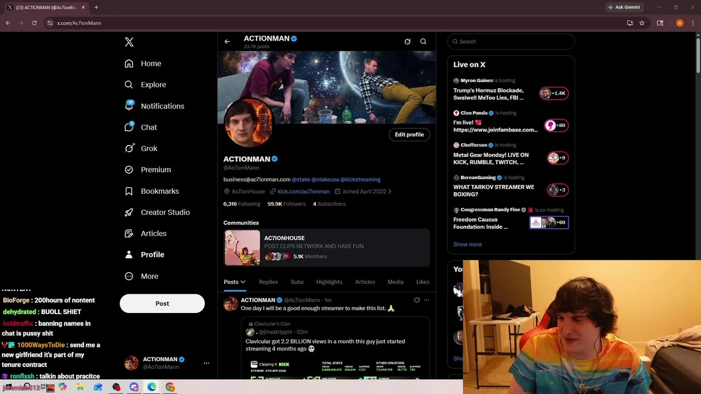Open Articles in the sidebar

[x=146, y=234]
